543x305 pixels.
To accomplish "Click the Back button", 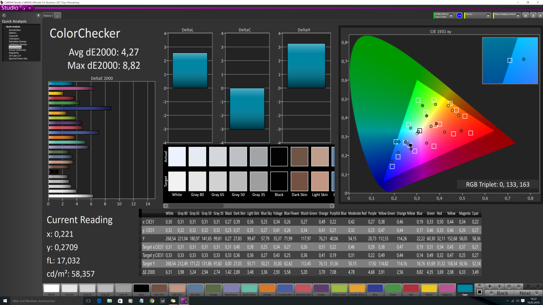I will pyautogui.click(x=499, y=293).
